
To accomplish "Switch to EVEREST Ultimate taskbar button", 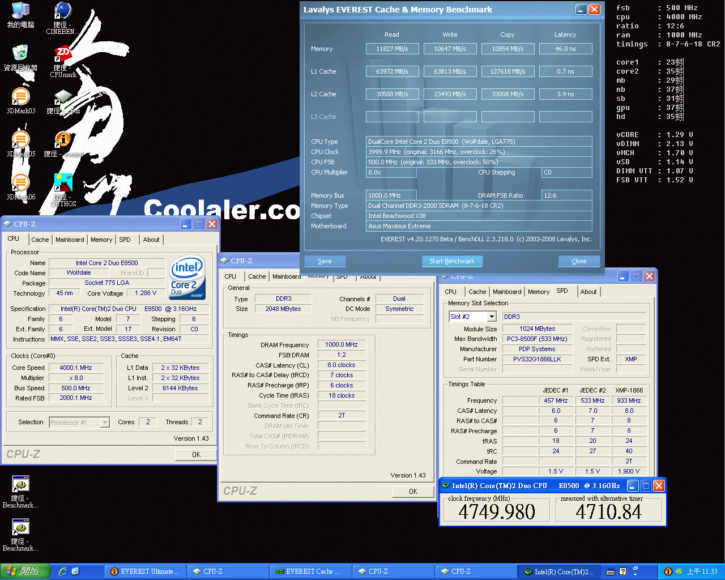I will 146,572.
